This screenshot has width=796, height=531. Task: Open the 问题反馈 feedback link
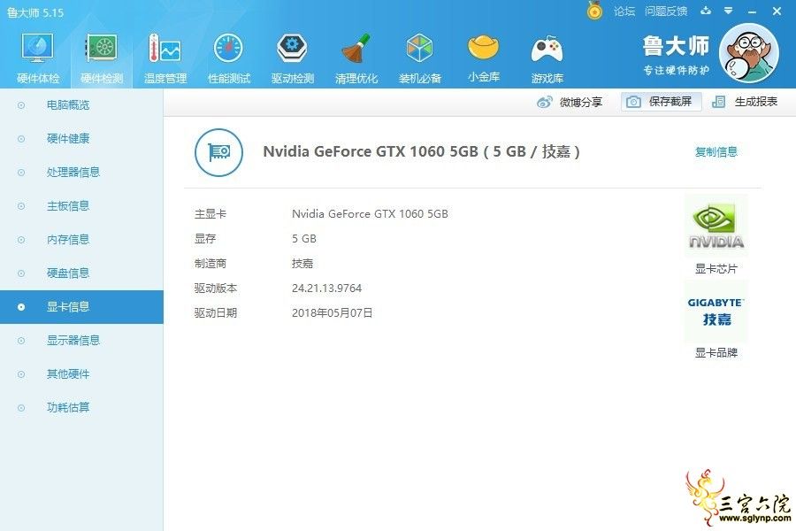pyautogui.click(x=666, y=12)
